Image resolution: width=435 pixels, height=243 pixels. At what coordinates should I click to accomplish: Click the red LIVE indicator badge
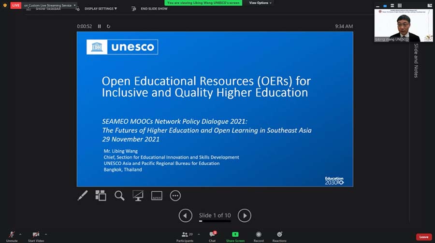[16, 5]
